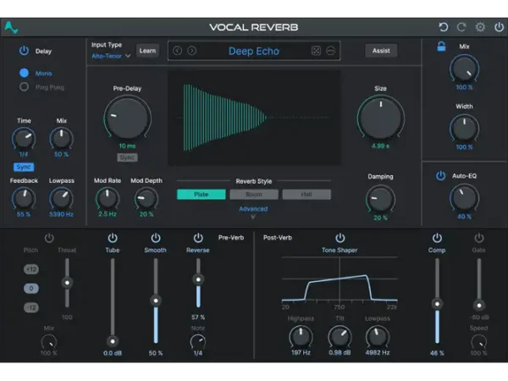
Task: Click the Damping knob
Action: click(x=380, y=199)
